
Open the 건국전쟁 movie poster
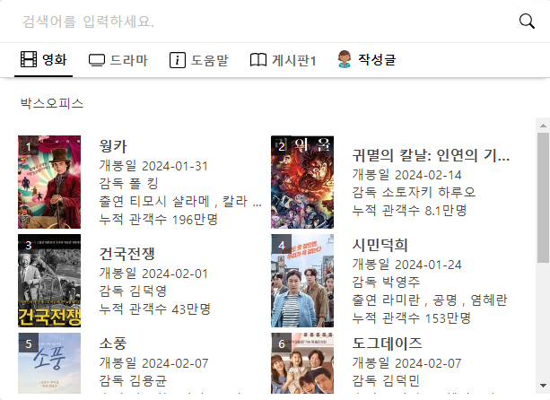coord(49,281)
